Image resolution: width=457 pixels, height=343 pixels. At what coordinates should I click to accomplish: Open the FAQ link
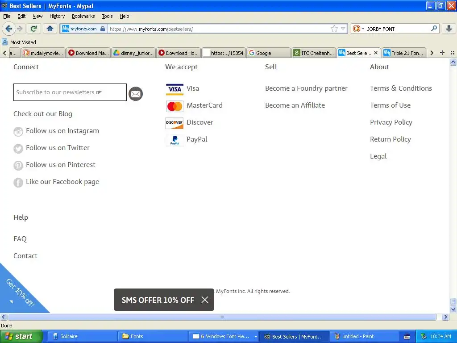[20, 239]
